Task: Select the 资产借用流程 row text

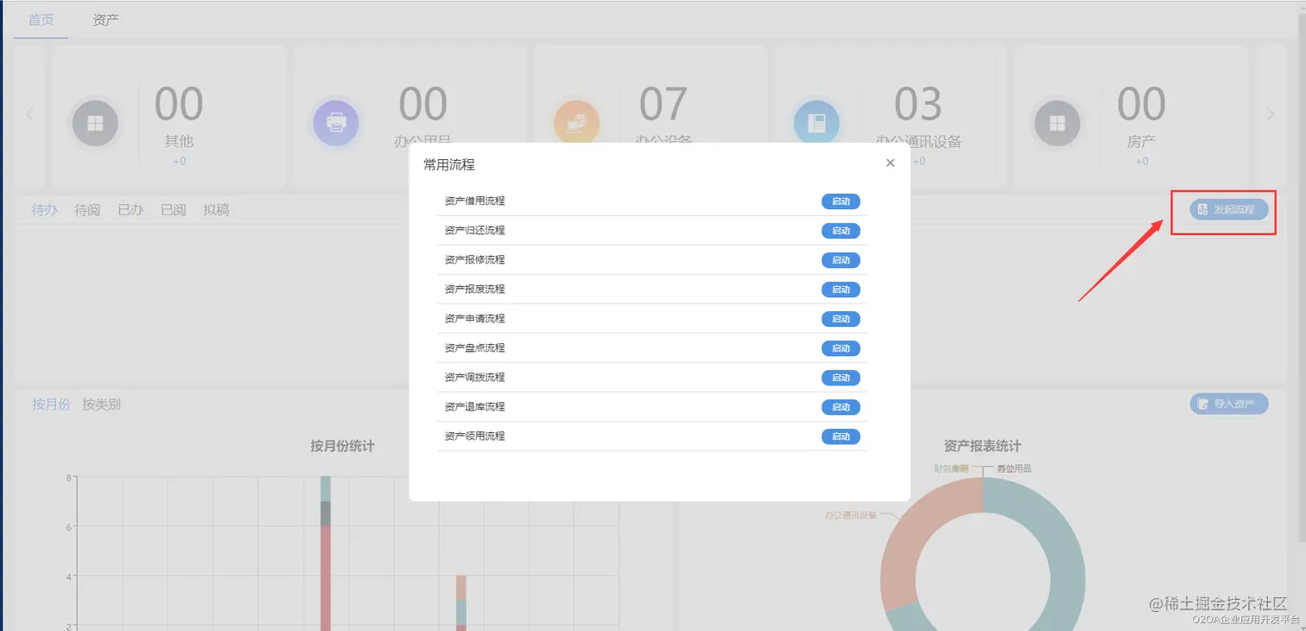Action: coord(474,201)
